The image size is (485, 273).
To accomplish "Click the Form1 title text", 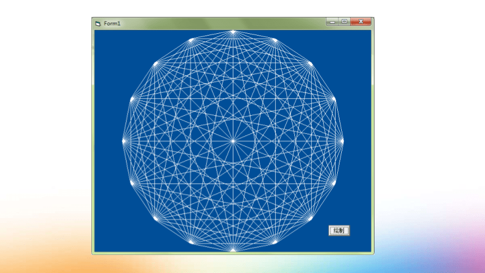I will coord(112,24).
